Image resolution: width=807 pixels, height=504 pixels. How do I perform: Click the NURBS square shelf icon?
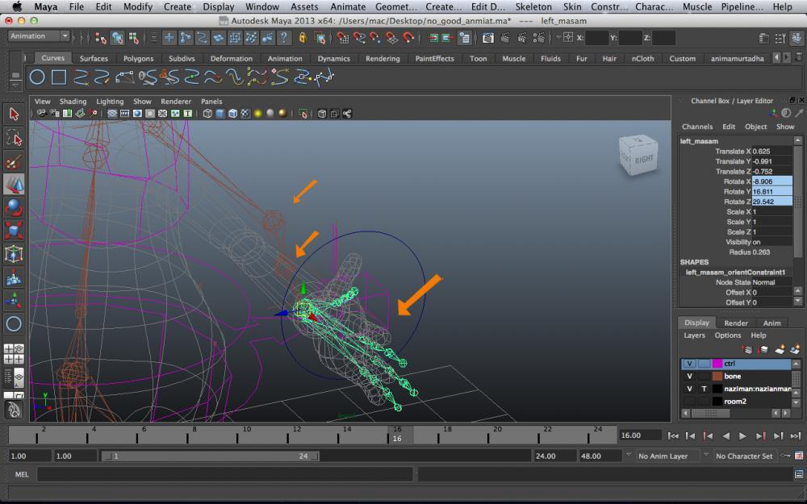tap(59, 77)
